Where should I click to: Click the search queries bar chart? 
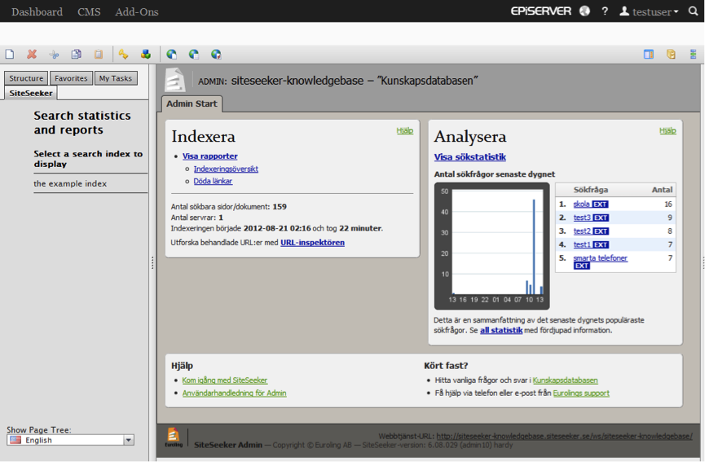tap(492, 246)
